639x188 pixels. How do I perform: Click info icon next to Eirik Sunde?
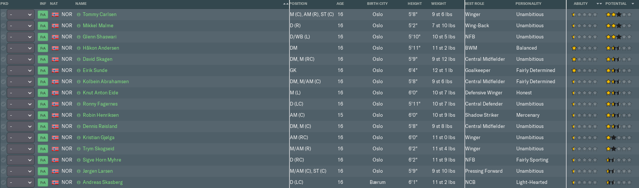[x=79, y=70]
